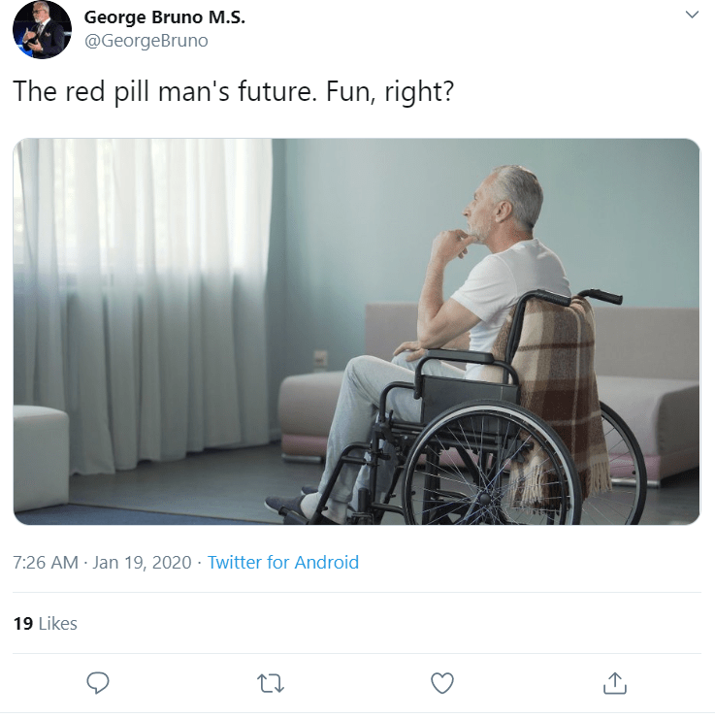Open George Bruno's profile avatar
Viewport: 715px width, 718px height.
pyautogui.click(x=42, y=30)
